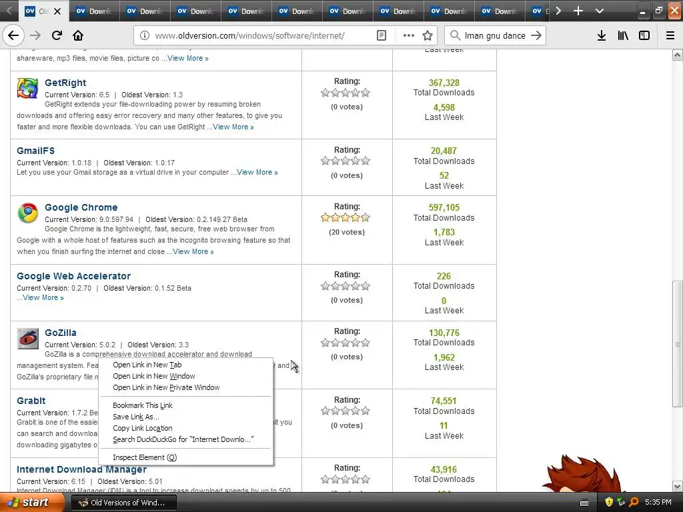Open the GoZilla title link
The width and height of the screenshot is (683, 512).
pyautogui.click(x=61, y=333)
